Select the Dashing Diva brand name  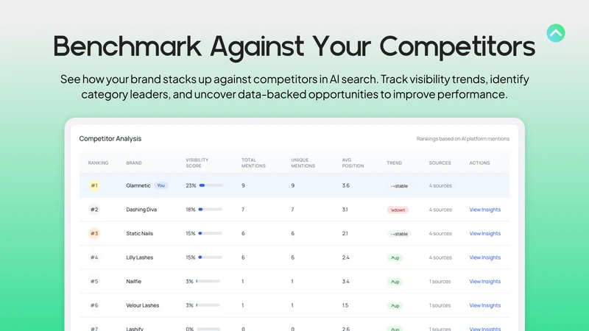(141, 210)
